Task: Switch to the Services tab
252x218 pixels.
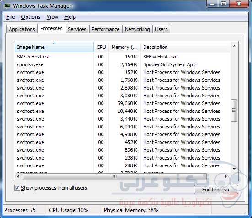Action: click(x=77, y=29)
